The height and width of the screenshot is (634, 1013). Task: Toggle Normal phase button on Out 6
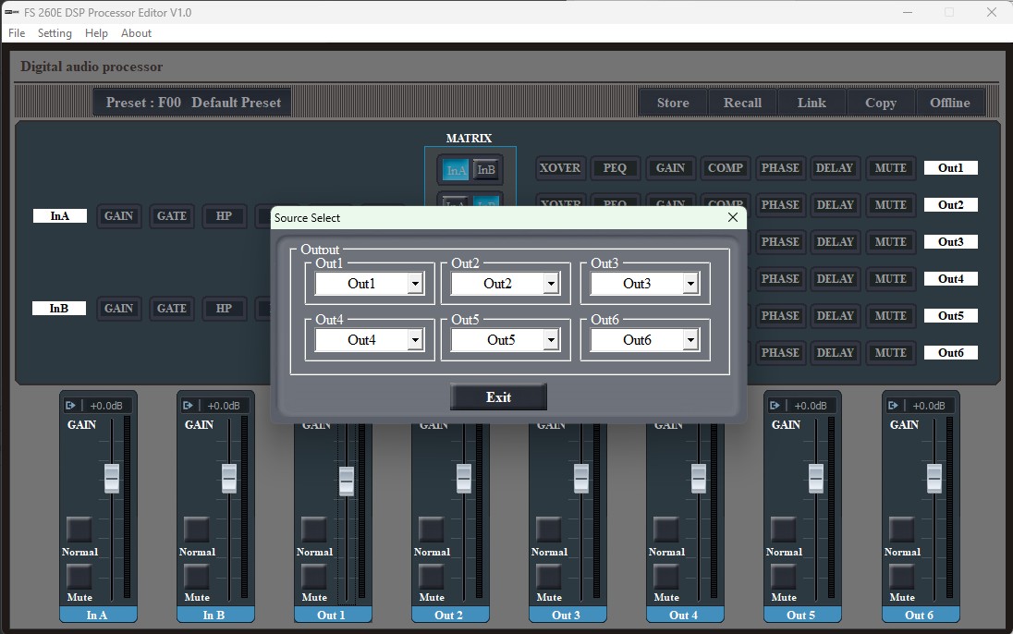click(902, 530)
